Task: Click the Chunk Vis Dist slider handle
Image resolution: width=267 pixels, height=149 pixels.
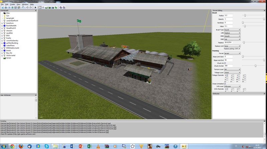Action: tap(255, 66)
